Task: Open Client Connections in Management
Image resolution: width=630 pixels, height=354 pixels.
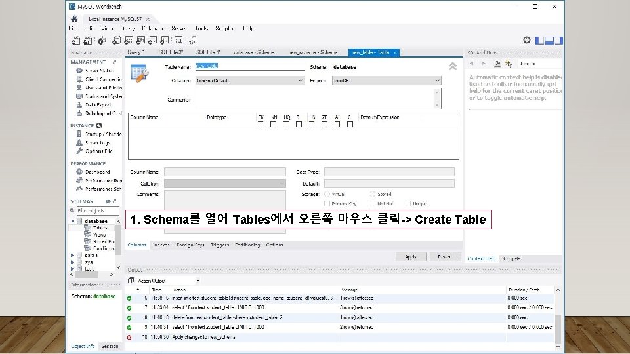Action: (x=99, y=79)
